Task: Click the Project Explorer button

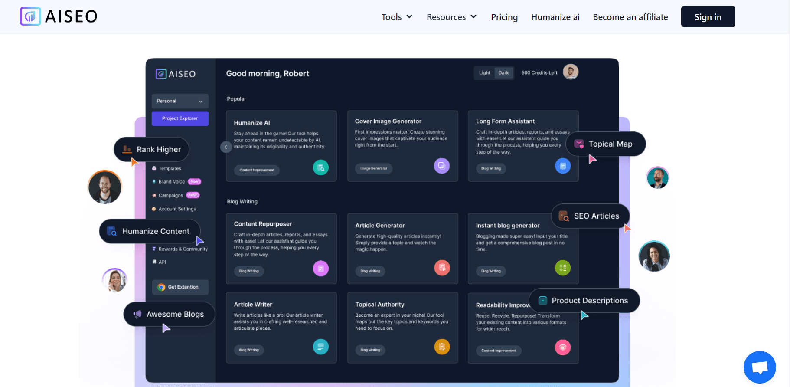Action: (180, 118)
